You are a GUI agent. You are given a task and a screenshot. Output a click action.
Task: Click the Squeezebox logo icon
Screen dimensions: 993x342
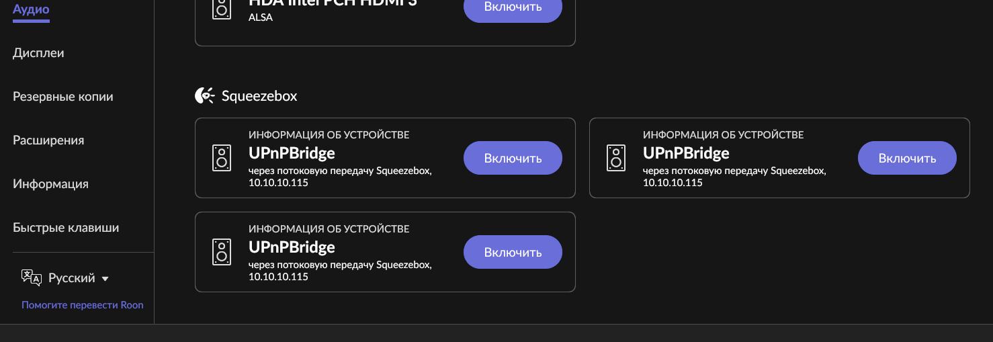(205, 96)
